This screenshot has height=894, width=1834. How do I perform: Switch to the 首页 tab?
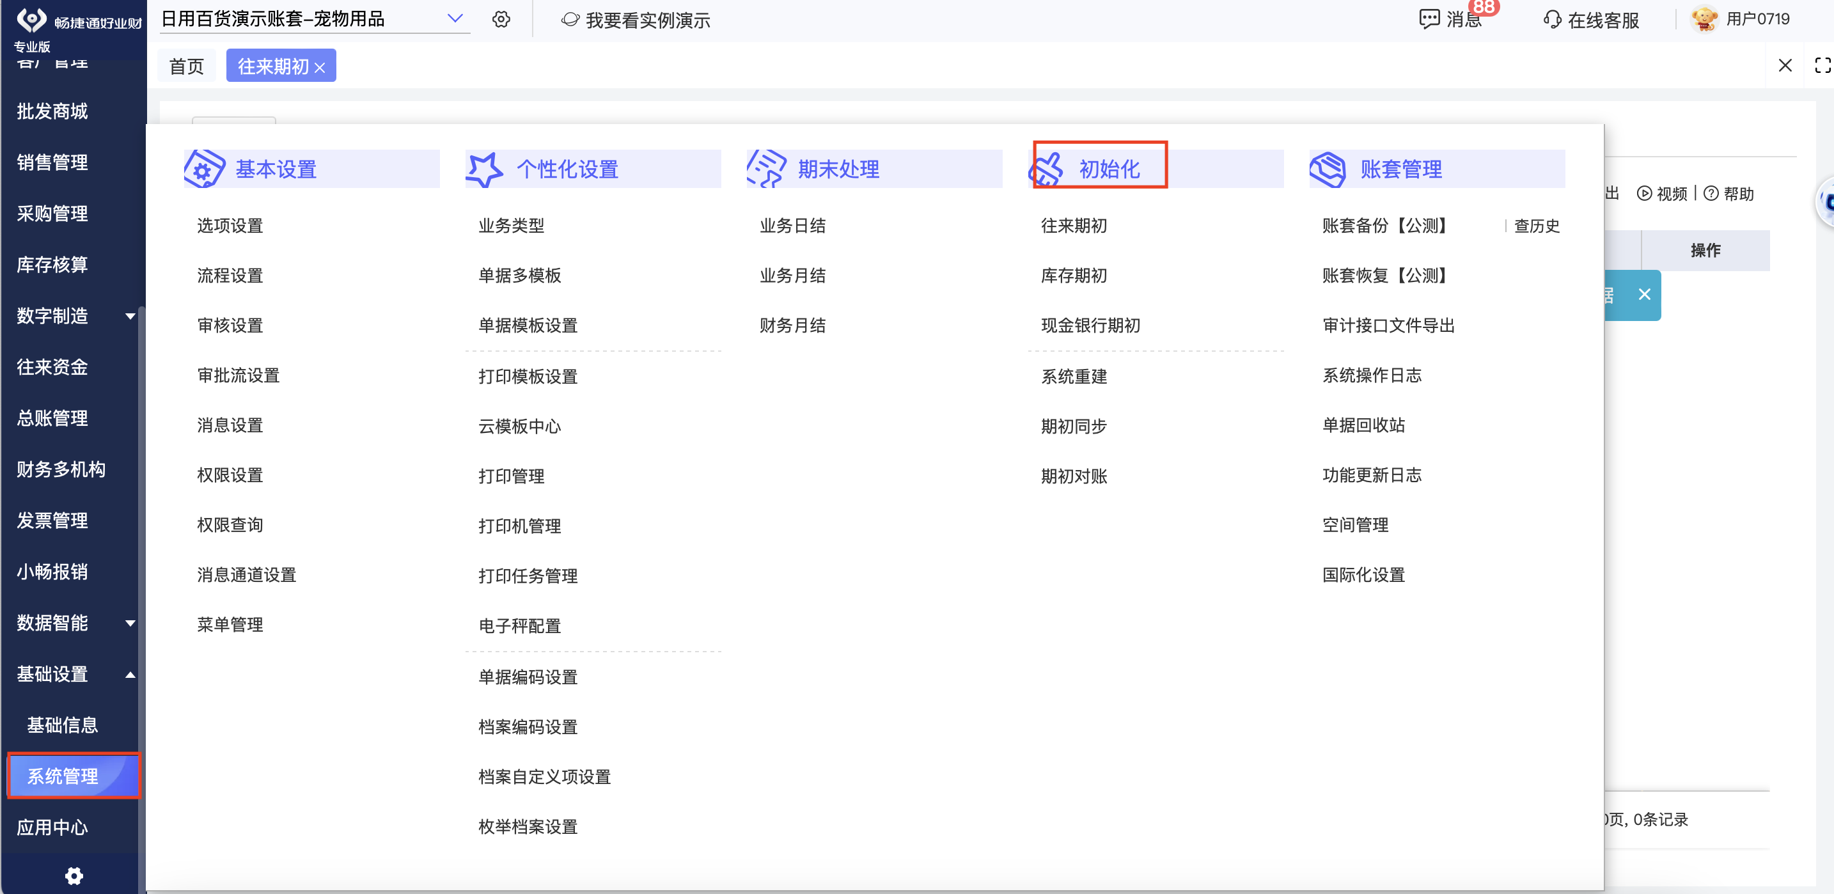coord(187,67)
